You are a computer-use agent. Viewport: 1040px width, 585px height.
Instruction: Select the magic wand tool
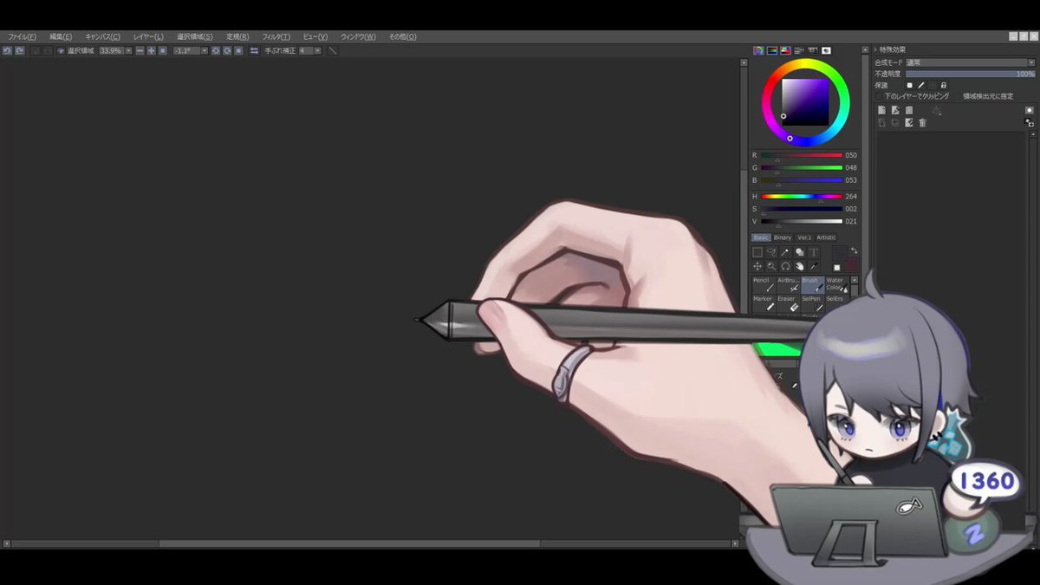[x=784, y=252]
